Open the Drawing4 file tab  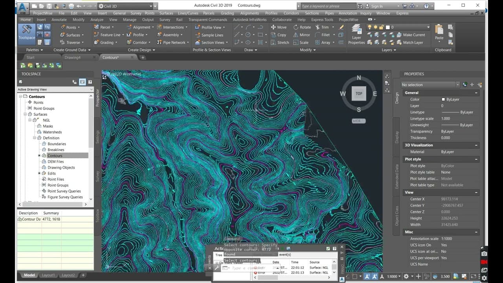pos(72,57)
